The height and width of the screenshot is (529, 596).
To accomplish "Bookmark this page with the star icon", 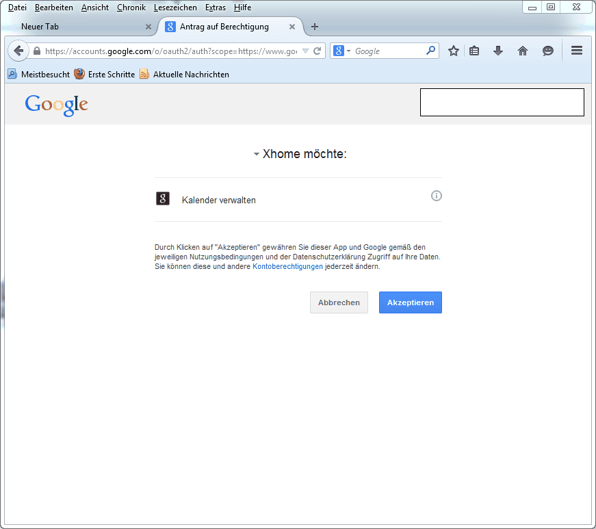I will coord(453,51).
